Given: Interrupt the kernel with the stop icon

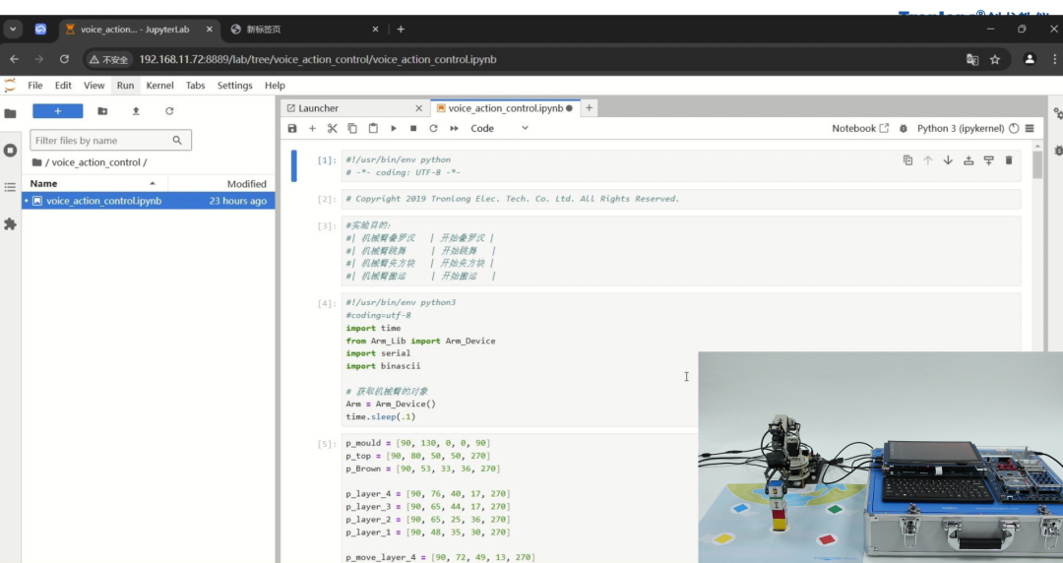Looking at the screenshot, I should pos(413,129).
